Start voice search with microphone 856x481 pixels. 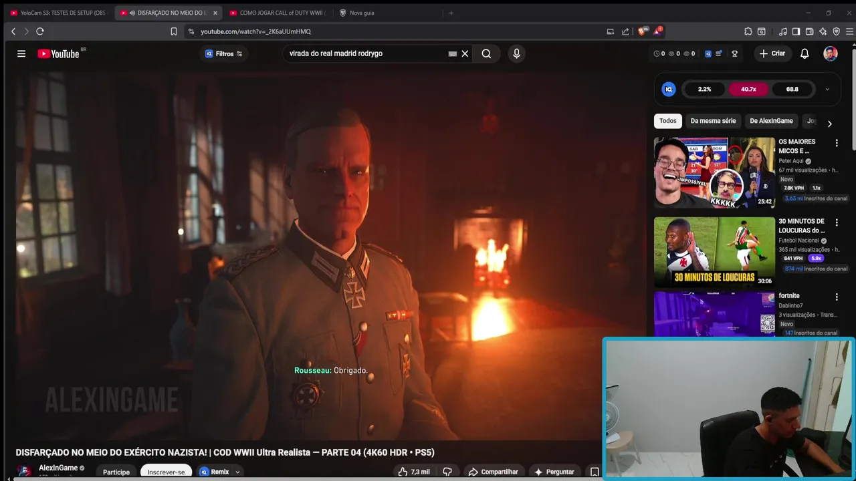(x=516, y=53)
